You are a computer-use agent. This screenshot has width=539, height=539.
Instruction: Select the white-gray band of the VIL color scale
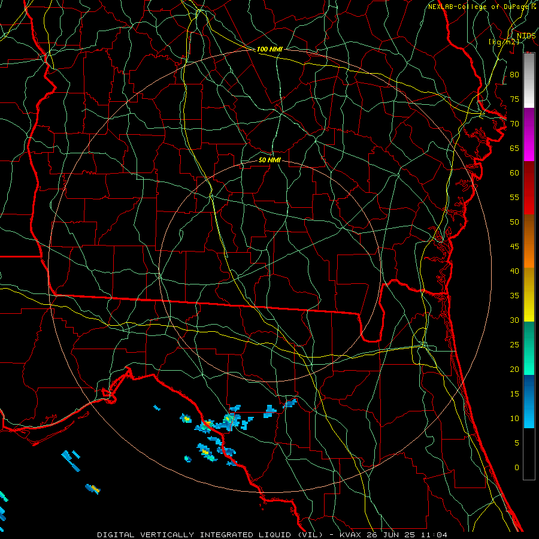pyautogui.click(x=529, y=80)
